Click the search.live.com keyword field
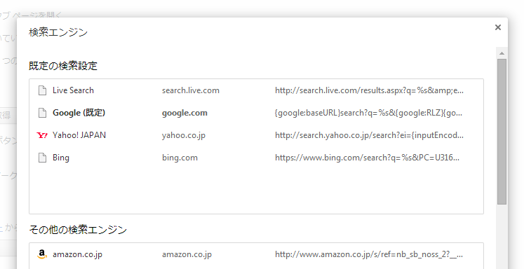 191,90
